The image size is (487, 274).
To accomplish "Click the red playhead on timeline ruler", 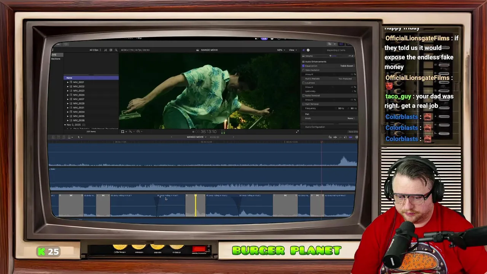I will coord(321,142).
